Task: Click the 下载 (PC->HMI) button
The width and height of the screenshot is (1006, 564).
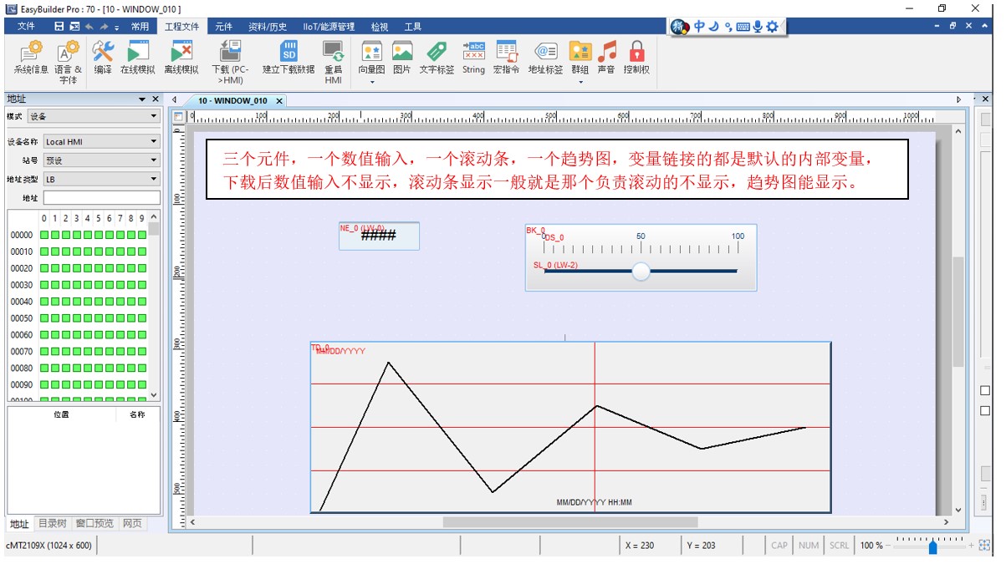Action: click(x=230, y=61)
